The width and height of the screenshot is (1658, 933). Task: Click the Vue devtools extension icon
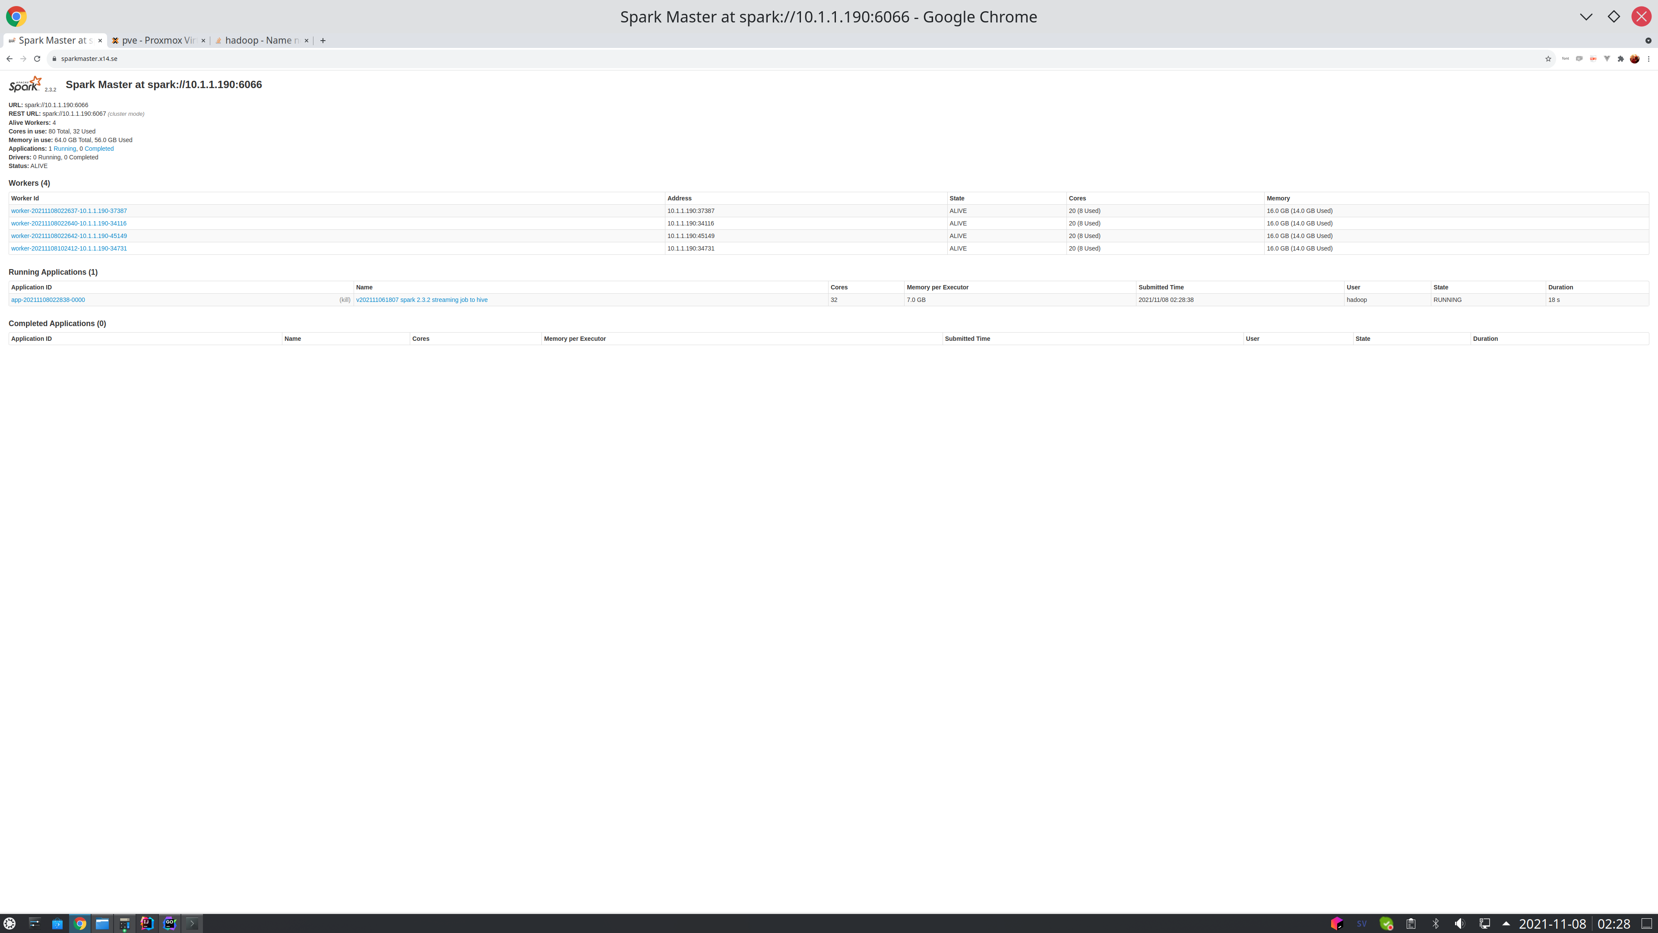point(1607,59)
